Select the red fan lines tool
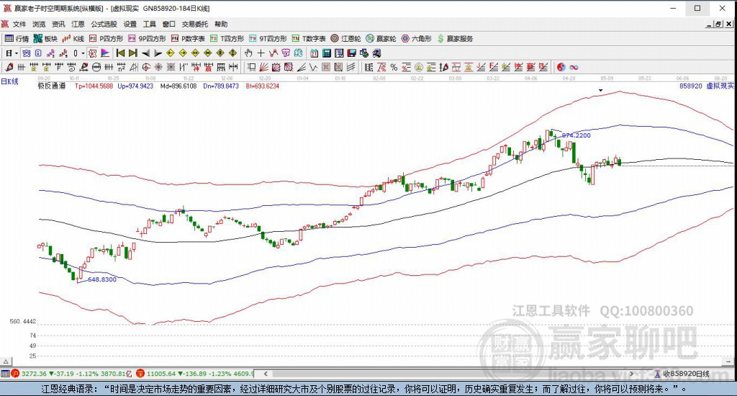 coord(263,67)
